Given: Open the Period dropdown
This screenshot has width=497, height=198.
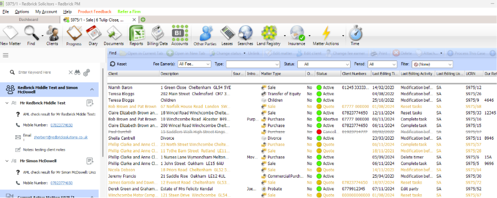Looking at the screenshot, I should tap(383, 64).
